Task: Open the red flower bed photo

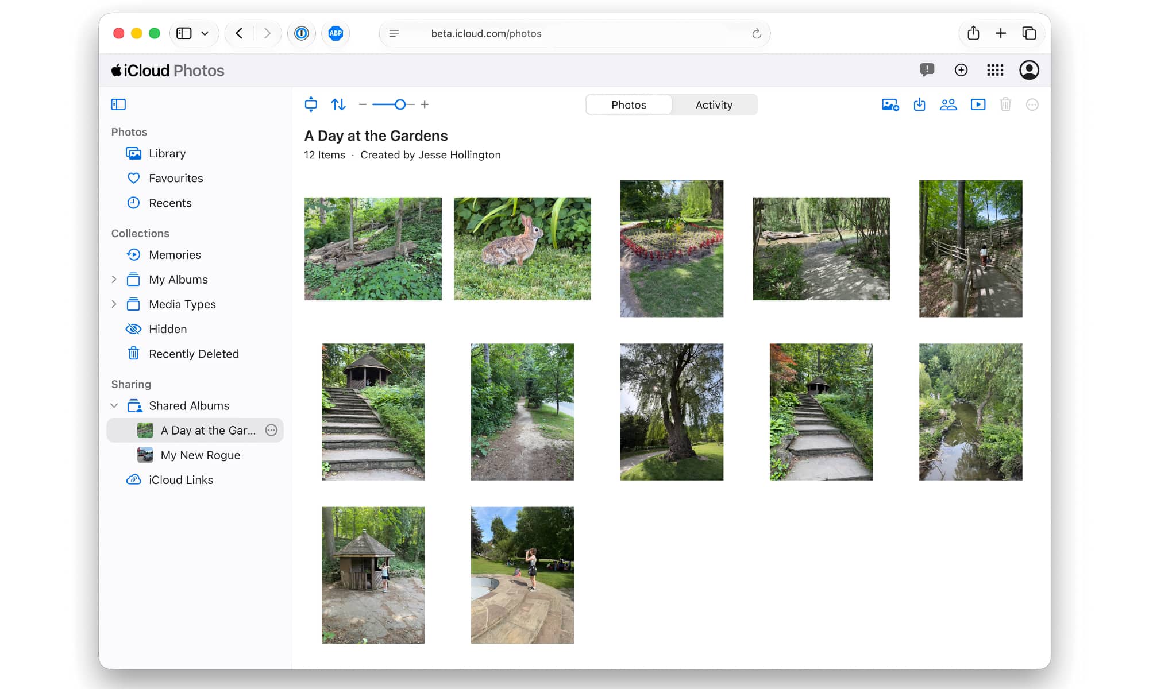Action: click(672, 249)
